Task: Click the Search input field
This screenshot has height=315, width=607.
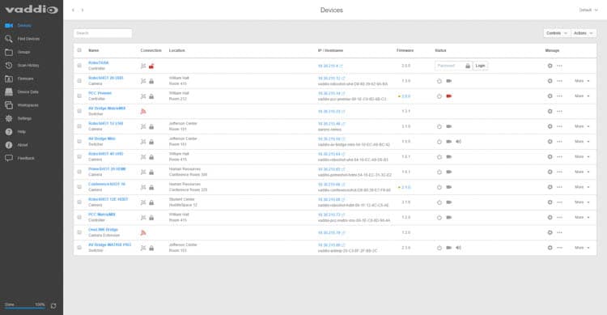Action: (x=103, y=33)
